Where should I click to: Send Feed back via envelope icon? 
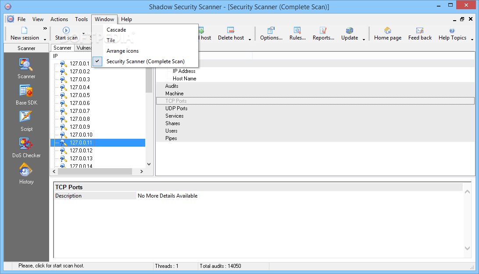tap(420, 30)
